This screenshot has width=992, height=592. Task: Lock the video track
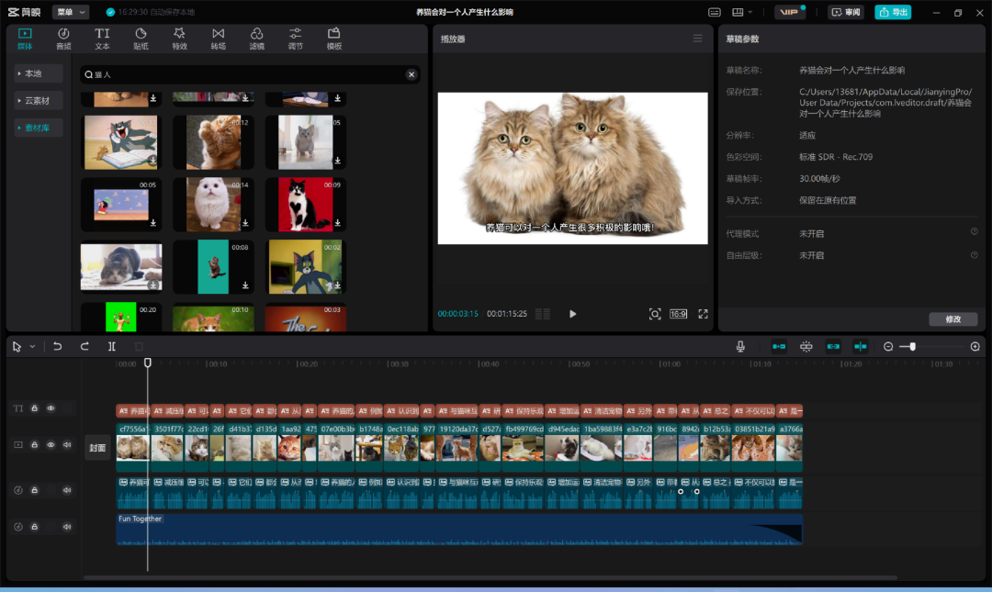pos(35,444)
